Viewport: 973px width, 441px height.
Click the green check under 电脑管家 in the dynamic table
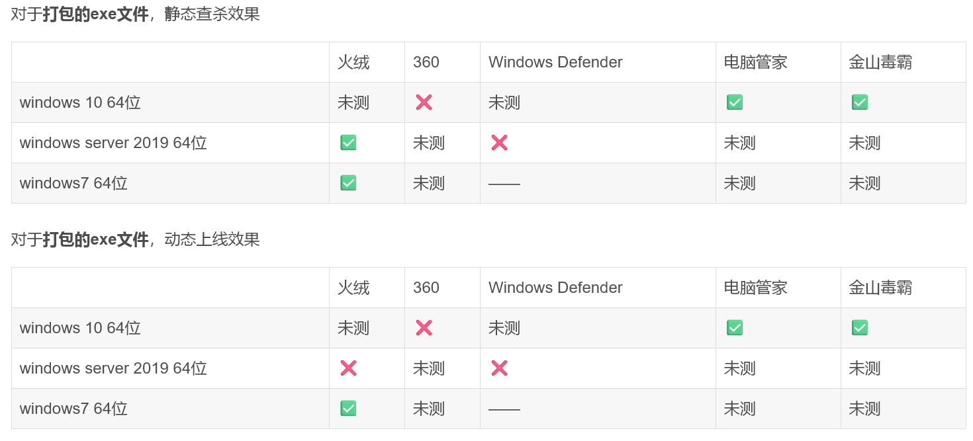(x=734, y=328)
